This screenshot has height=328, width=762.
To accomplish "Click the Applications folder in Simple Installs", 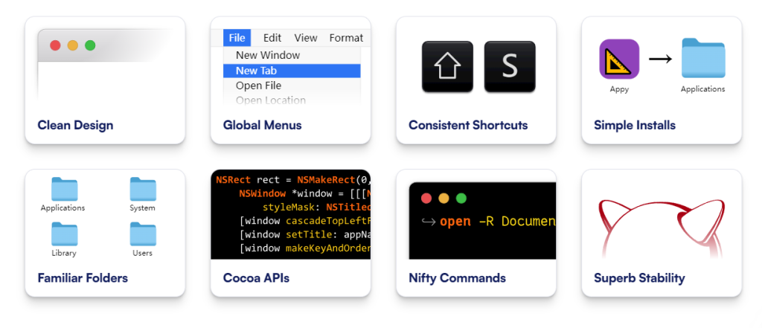I will pyautogui.click(x=702, y=58).
